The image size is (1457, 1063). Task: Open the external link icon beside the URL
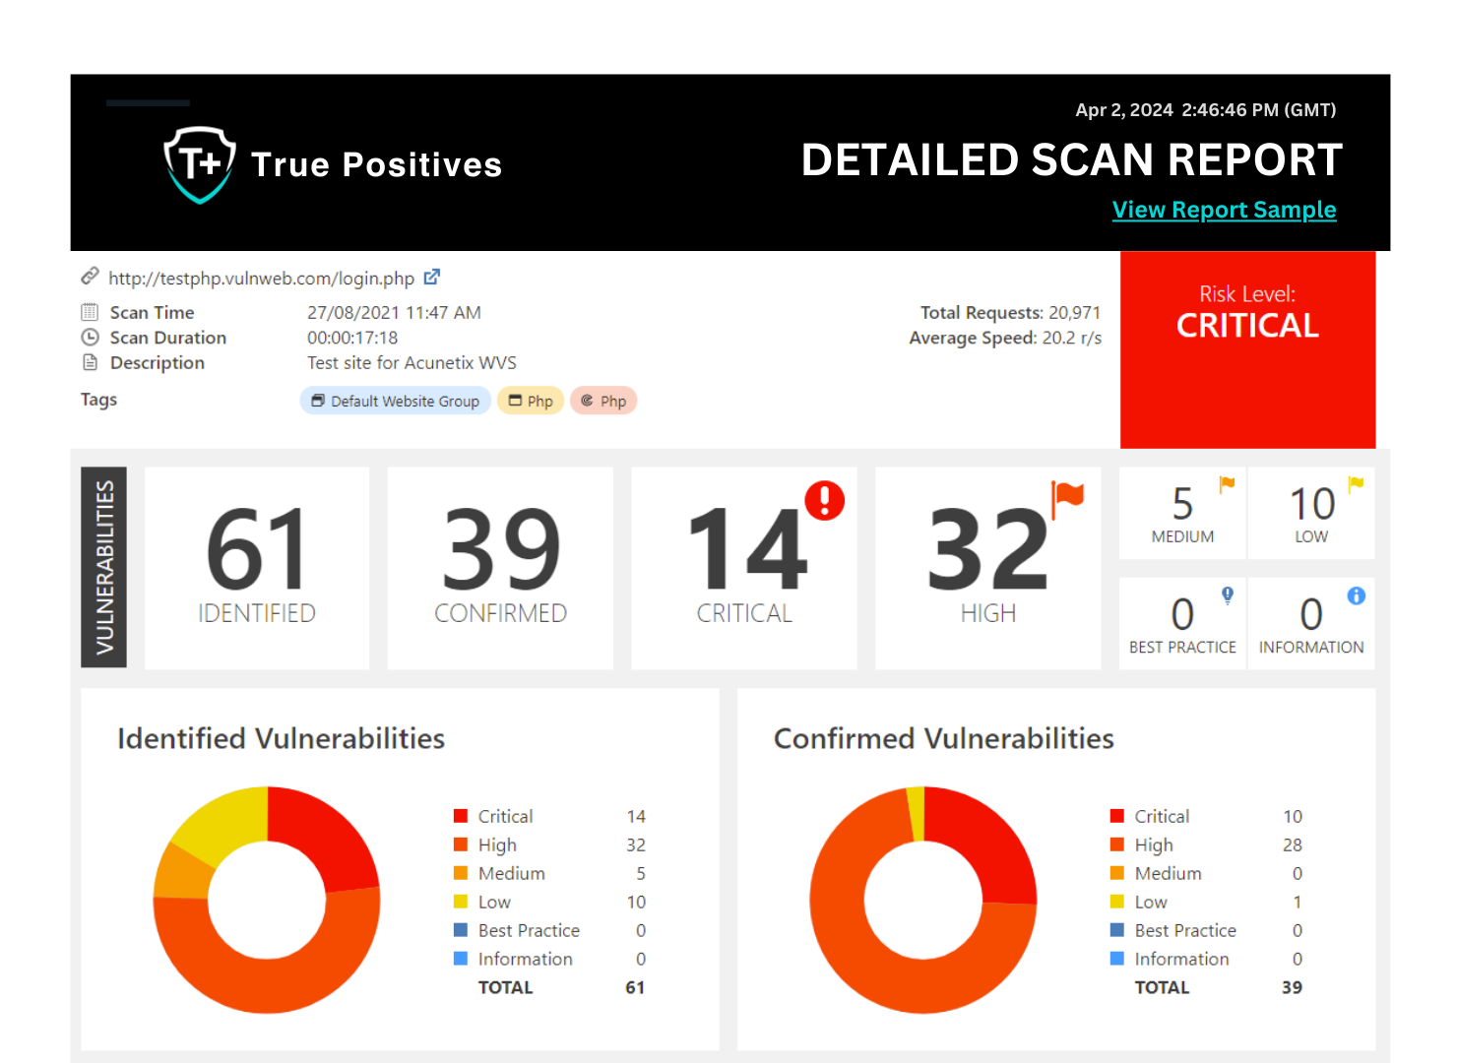432,278
